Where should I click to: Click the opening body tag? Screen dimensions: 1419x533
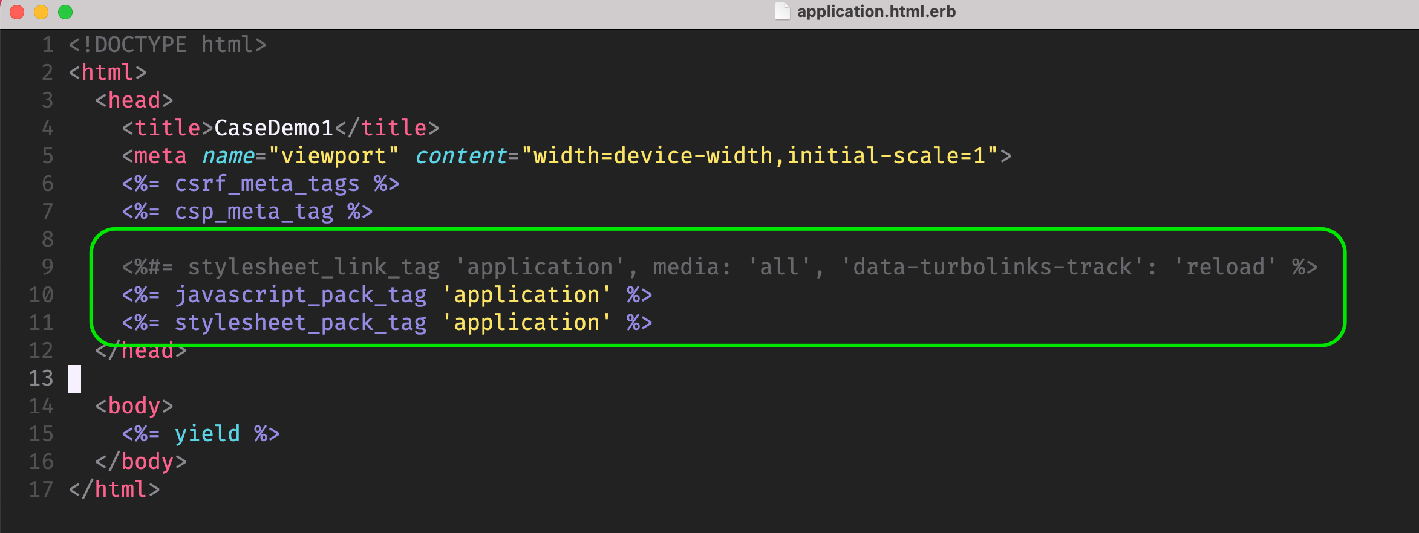(134, 406)
